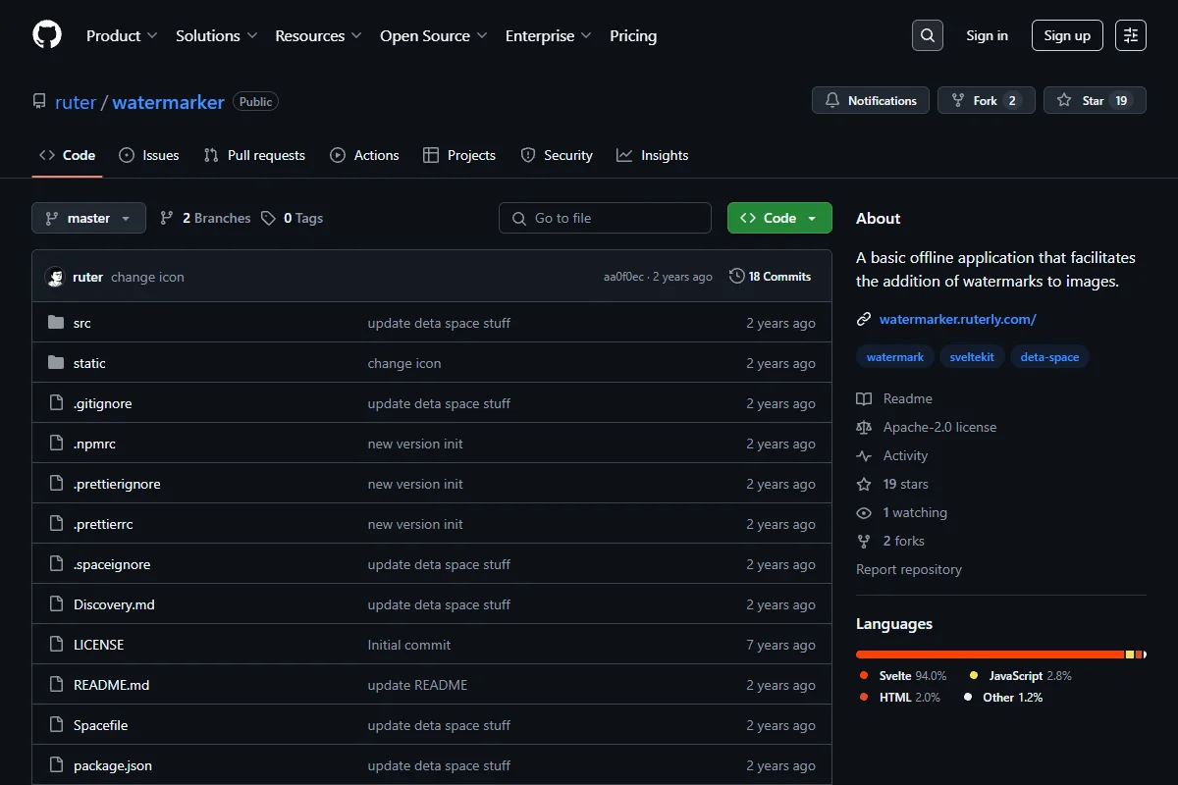Open watermarker.ruterly.com link
Image resolution: width=1178 pixels, height=785 pixels.
[957, 319]
